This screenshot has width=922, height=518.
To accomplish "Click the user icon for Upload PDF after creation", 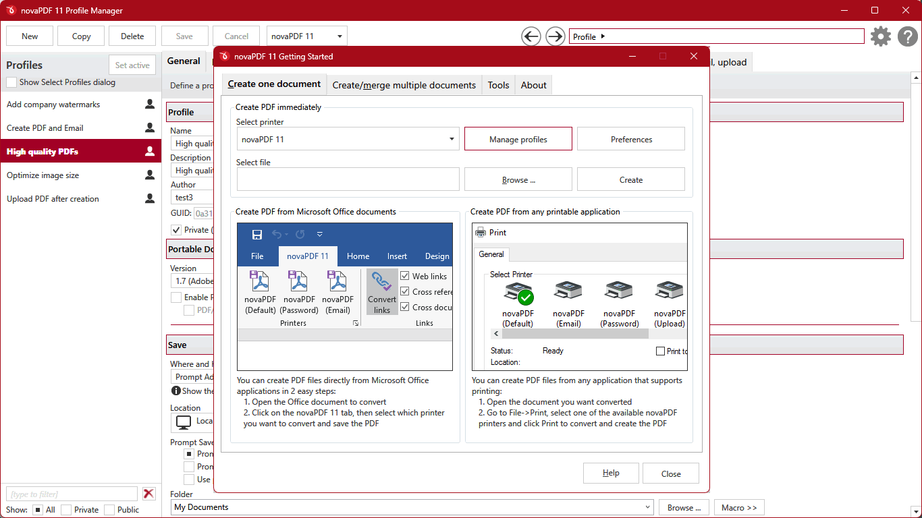I will [150, 199].
